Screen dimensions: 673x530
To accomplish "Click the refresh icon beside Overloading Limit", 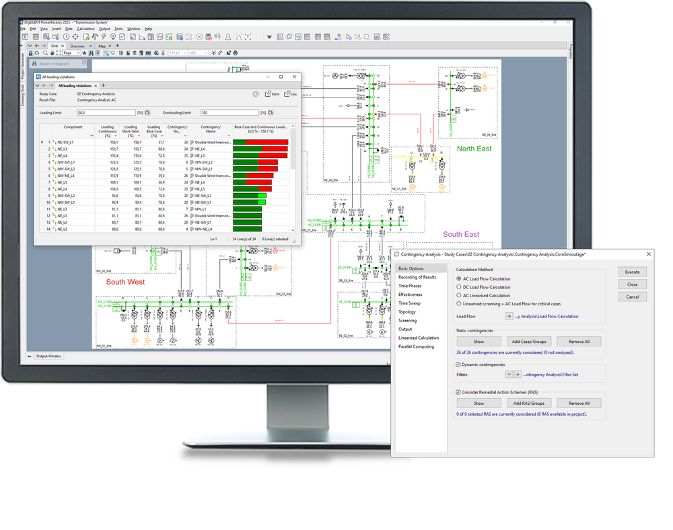I will pos(271,113).
